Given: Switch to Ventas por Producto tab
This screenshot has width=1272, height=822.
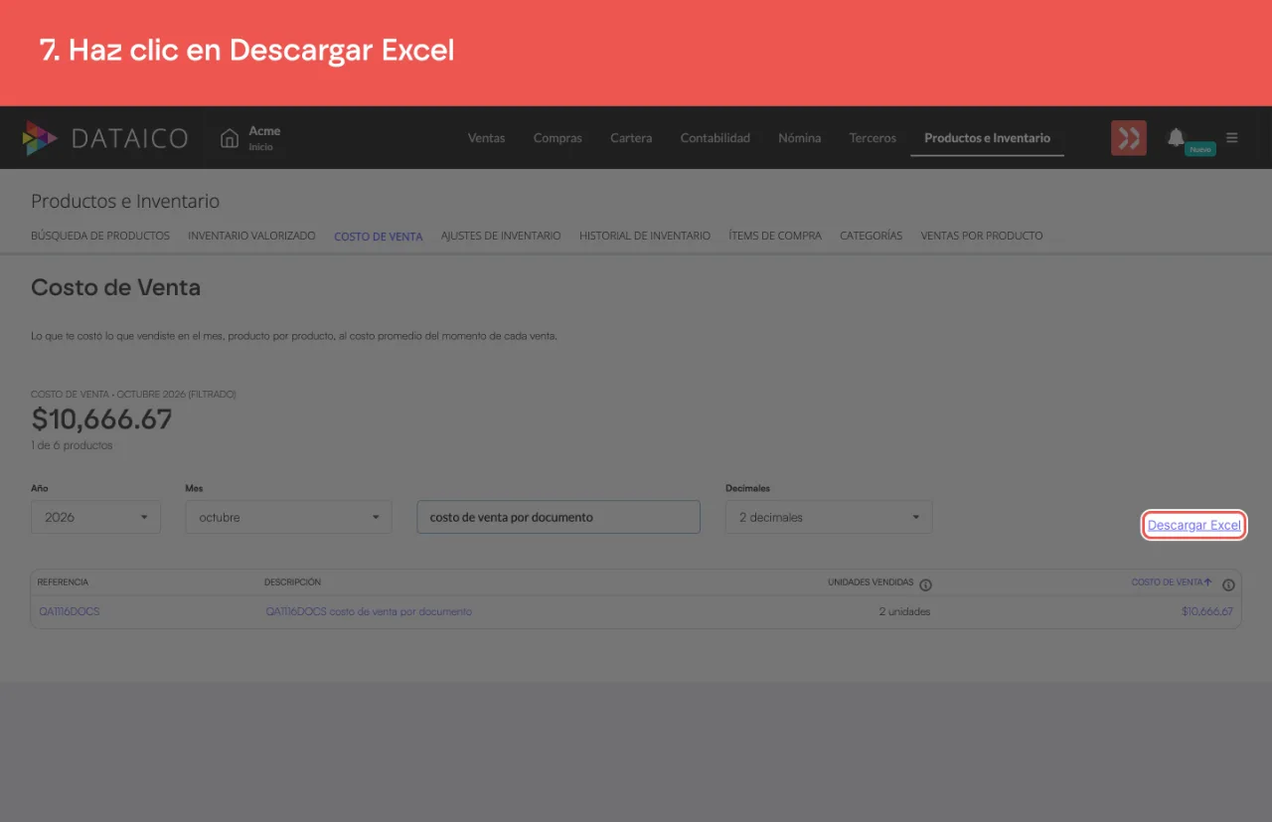Looking at the screenshot, I should click(982, 236).
